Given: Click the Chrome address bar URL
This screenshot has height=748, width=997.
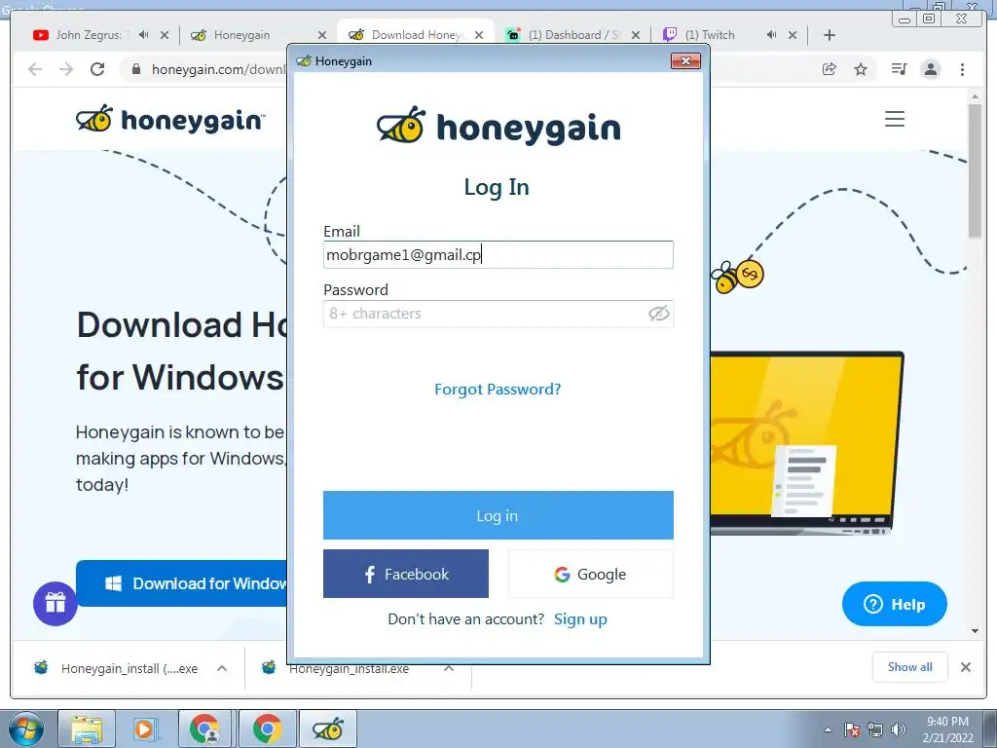Looking at the screenshot, I should pyautogui.click(x=219, y=69).
